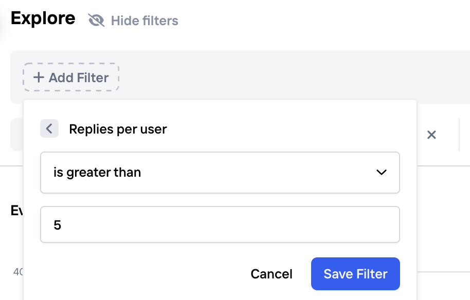Select the Explore page heading
This screenshot has width=470, height=300.
pyautogui.click(x=43, y=18)
